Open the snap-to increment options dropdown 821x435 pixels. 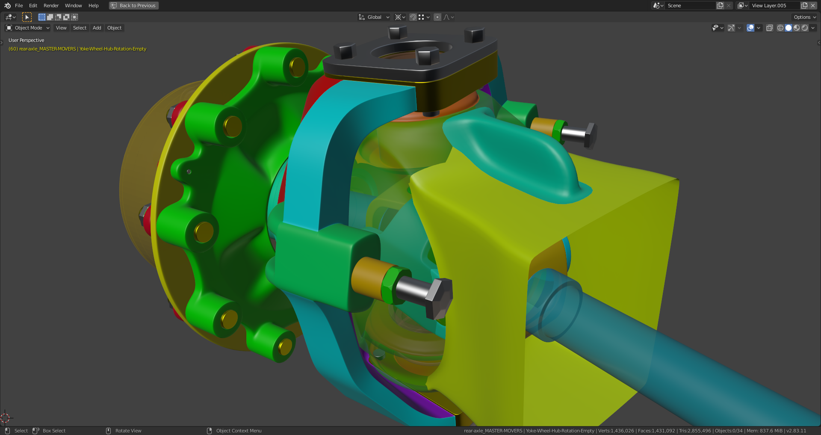click(x=424, y=17)
